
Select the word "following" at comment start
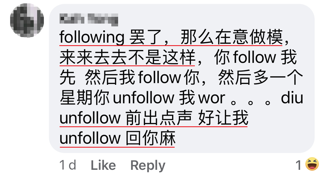click(92, 37)
